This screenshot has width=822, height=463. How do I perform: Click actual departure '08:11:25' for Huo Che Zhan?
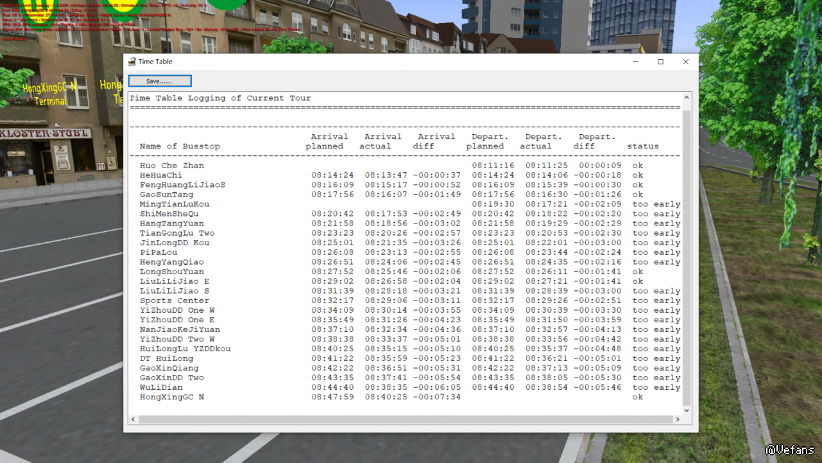coord(547,166)
